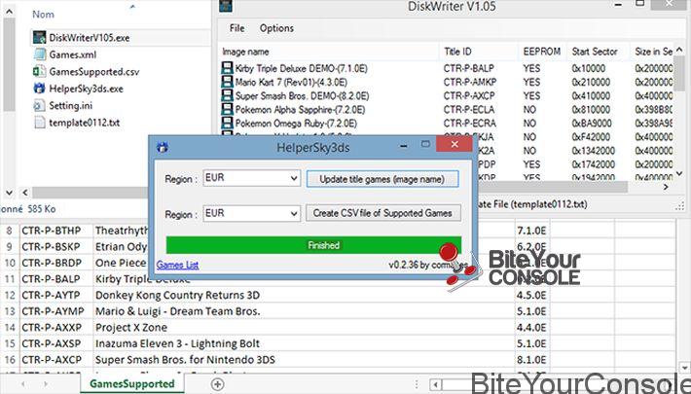
Task: Click the Mario Kart 7 (Rev01)-(4.3.0E) entry
Action: pyautogui.click(x=291, y=82)
